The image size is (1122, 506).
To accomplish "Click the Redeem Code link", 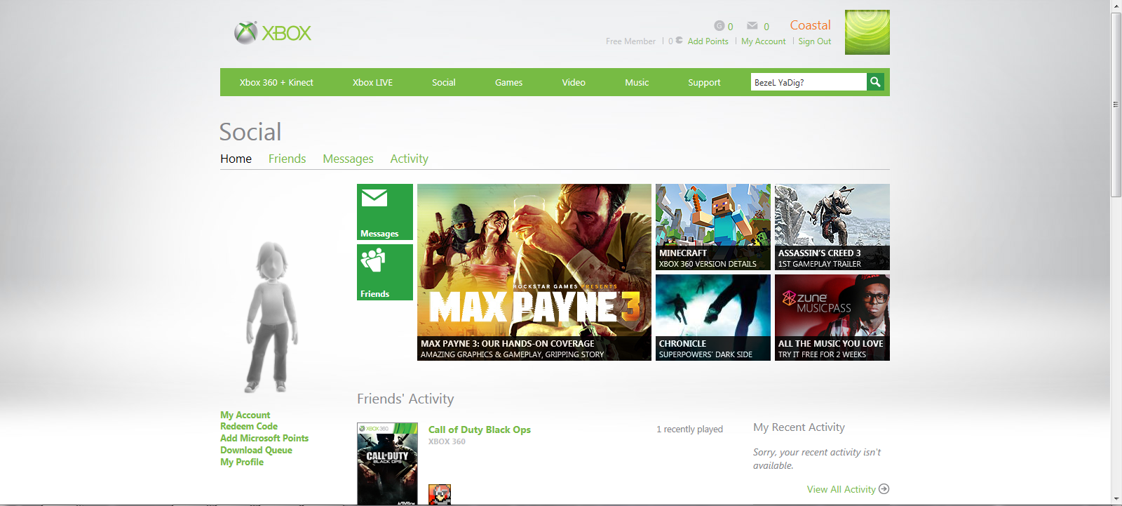I will (249, 426).
